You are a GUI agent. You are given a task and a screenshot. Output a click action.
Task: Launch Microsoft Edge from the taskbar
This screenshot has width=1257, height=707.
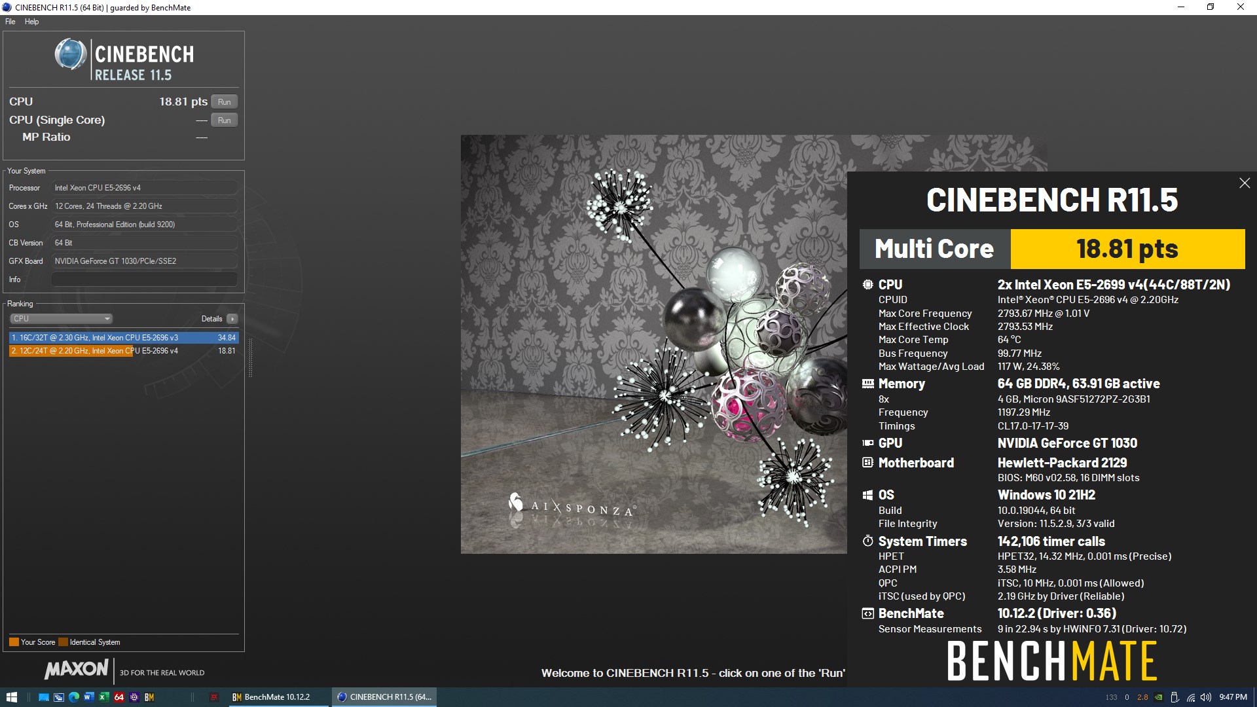[x=74, y=697]
